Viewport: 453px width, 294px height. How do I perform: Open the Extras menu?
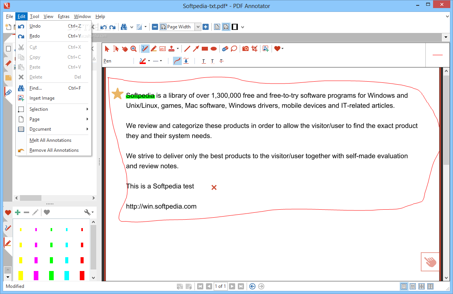[x=64, y=16]
